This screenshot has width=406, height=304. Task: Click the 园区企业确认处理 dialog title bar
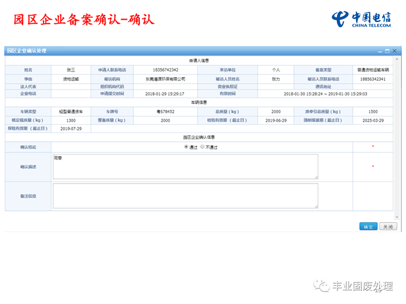174,51
